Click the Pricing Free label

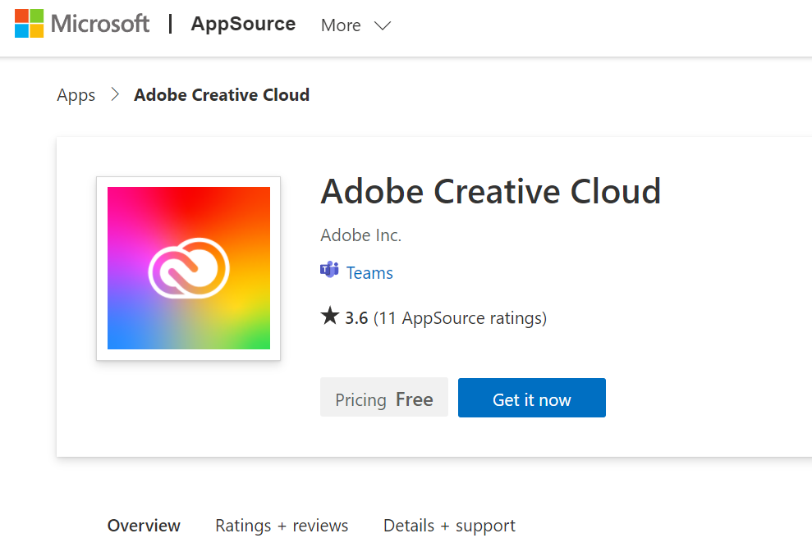pyautogui.click(x=384, y=398)
